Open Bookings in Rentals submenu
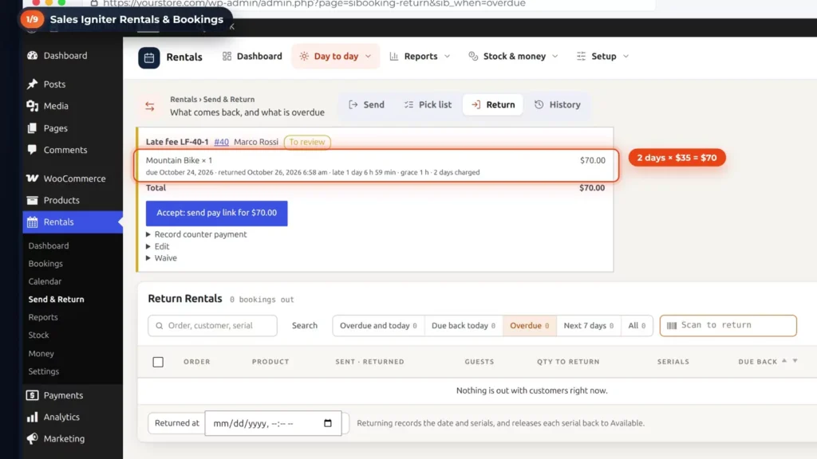817x459 pixels. (x=45, y=264)
